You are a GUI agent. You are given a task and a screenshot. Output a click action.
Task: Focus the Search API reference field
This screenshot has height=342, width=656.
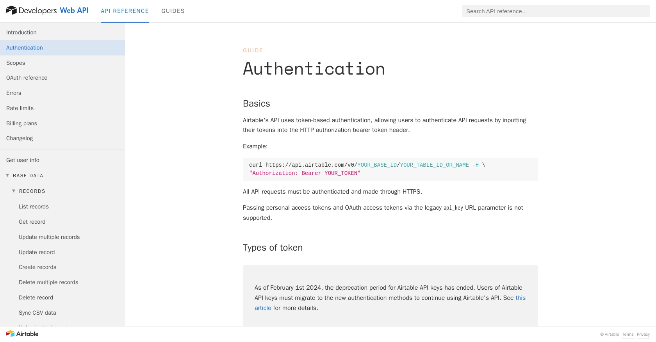coord(556,11)
